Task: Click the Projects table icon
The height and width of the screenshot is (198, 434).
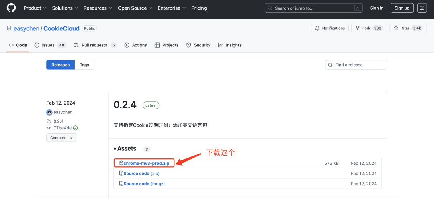Action: [x=157, y=45]
